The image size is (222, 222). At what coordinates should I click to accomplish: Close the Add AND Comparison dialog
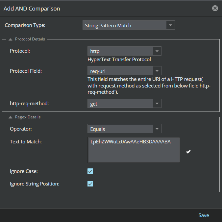coord(215,8)
